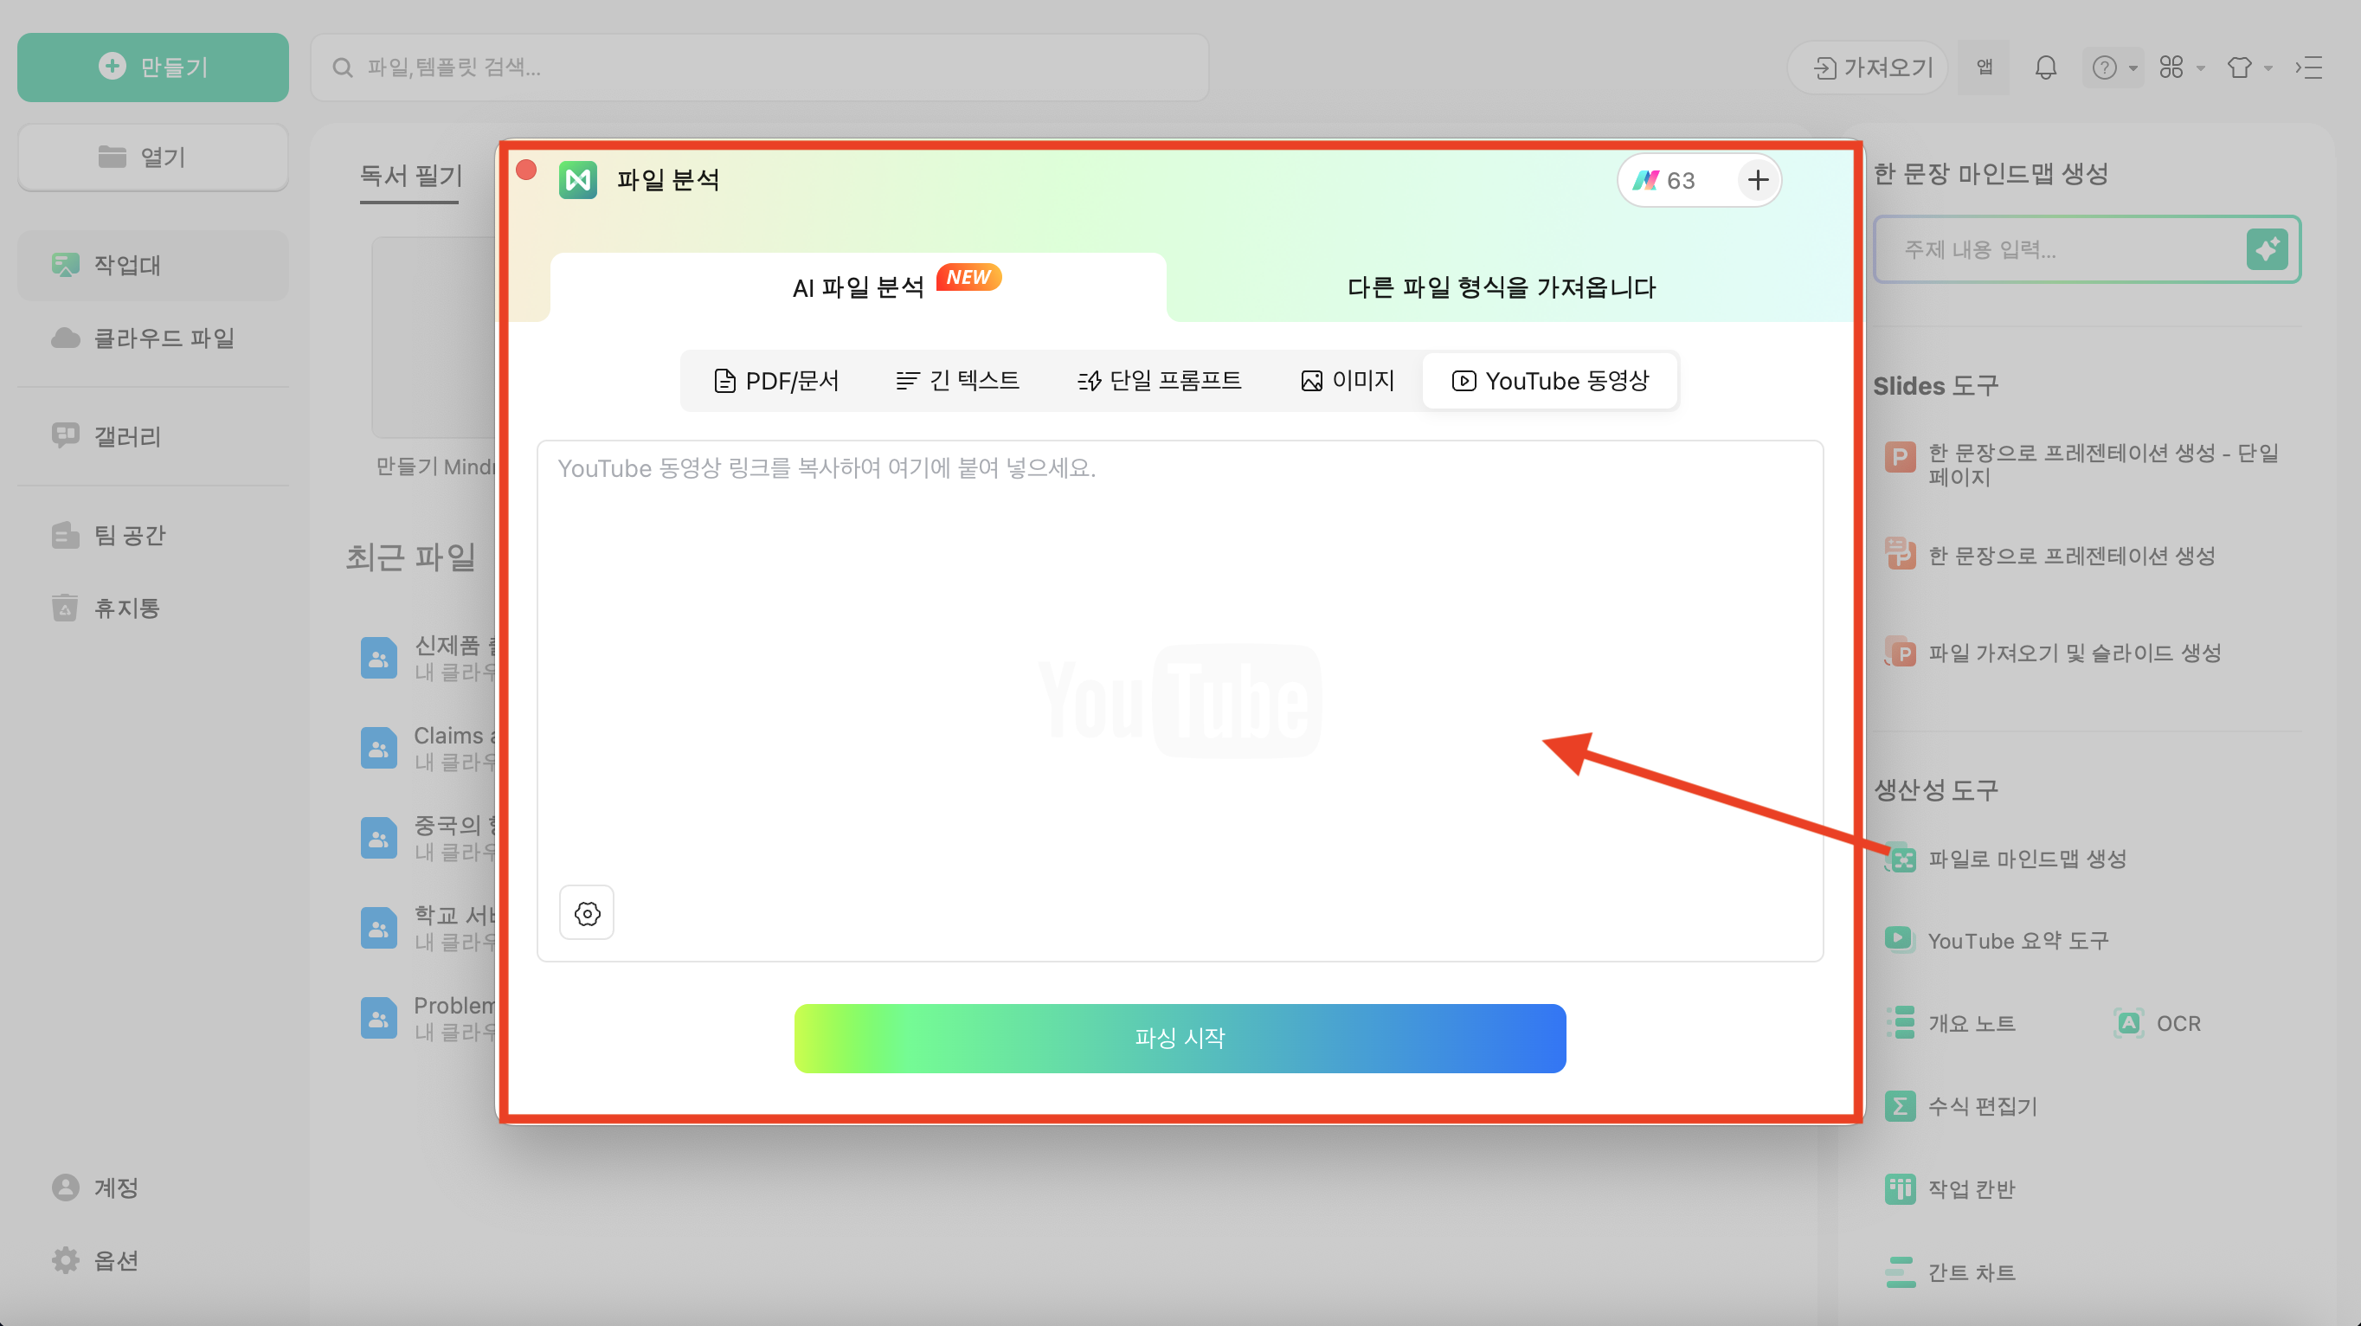
Task: Open the help question mark menu
Action: click(x=2113, y=67)
